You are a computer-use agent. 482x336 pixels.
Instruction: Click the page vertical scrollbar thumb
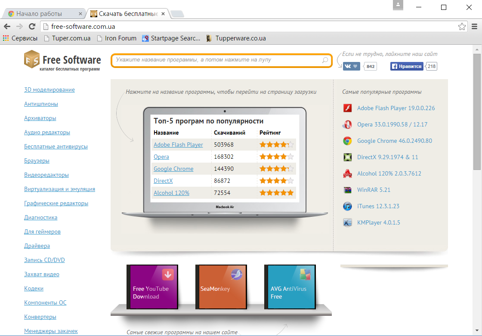[x=477, y=111]
